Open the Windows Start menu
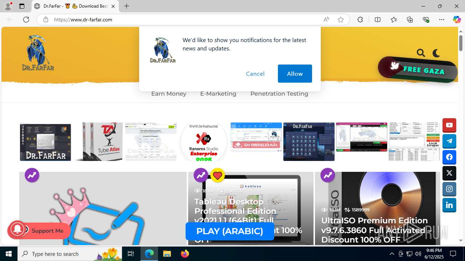 [9, 254]
